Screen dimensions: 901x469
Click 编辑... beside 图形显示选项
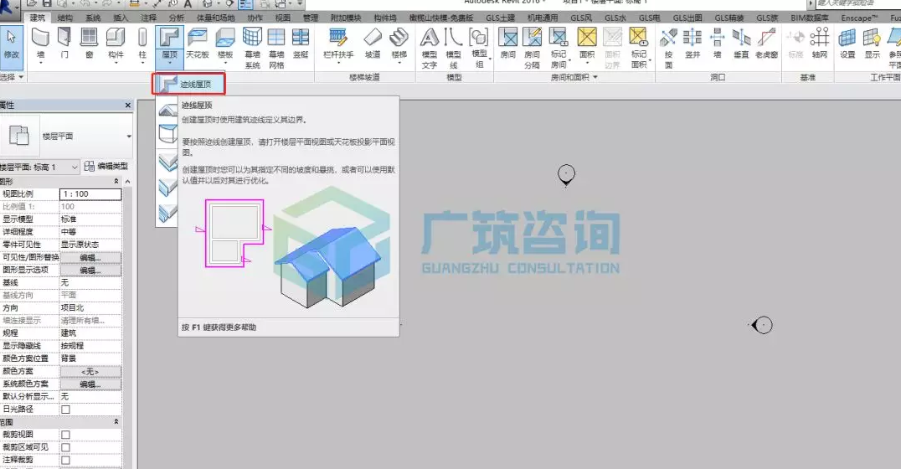click(90, 271)
